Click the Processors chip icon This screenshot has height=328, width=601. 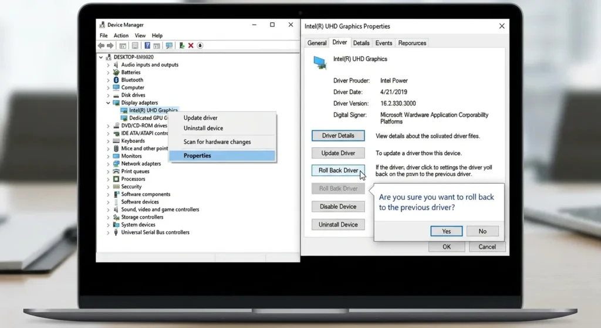[116, 179]
